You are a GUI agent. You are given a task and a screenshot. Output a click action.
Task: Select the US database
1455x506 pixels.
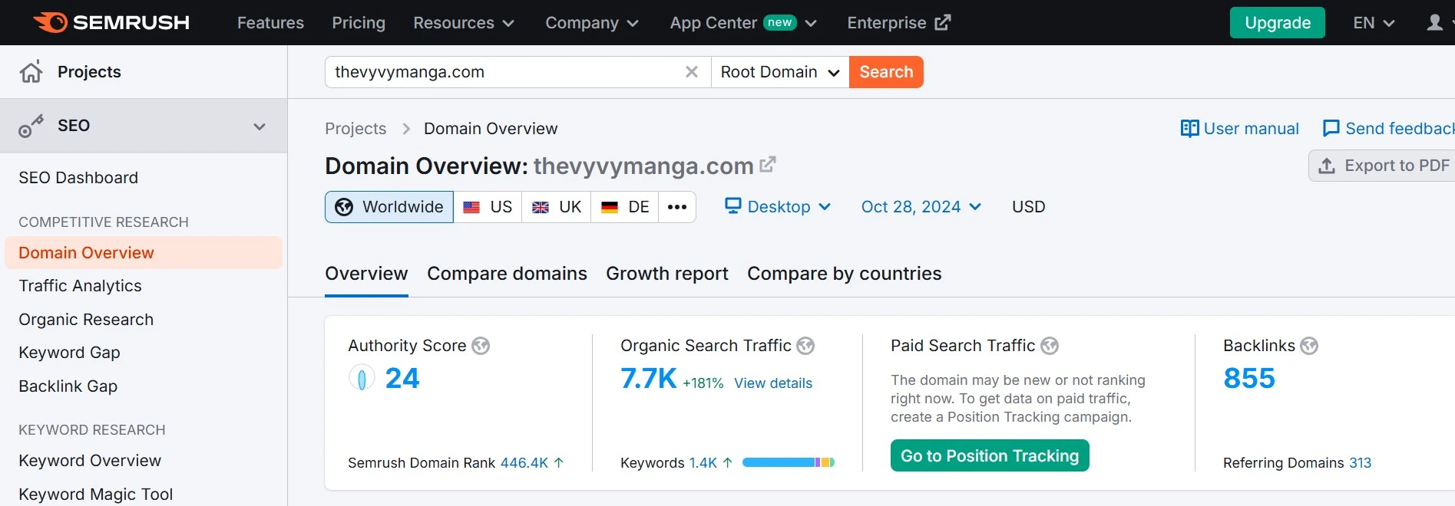pos(488,207)
